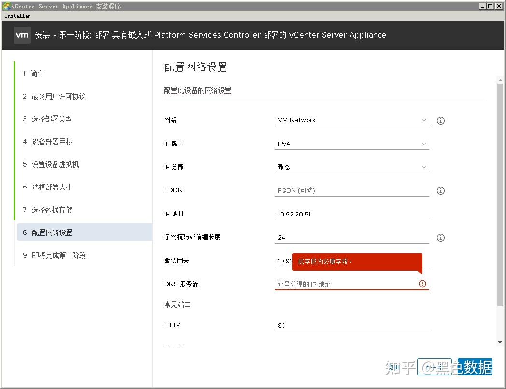Click the 子网掩码或前缀长度 label

pyautogui.click(x=192, y=237)
